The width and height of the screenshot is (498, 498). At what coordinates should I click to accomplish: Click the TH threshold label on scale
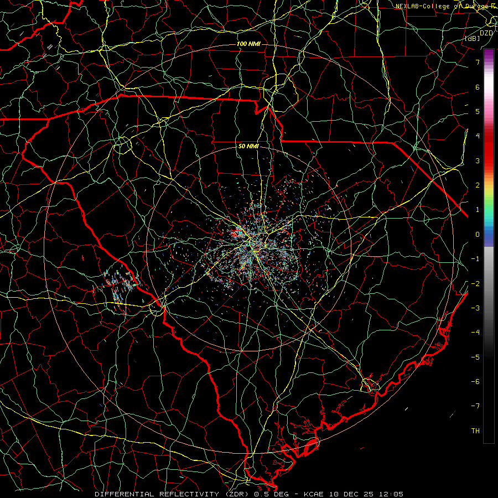(475, 430)
